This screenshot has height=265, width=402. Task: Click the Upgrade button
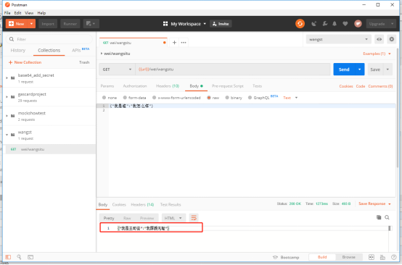tap(377, 24)
